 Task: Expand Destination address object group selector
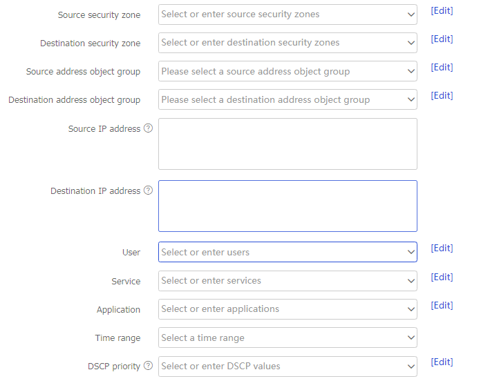click(288, 99)
